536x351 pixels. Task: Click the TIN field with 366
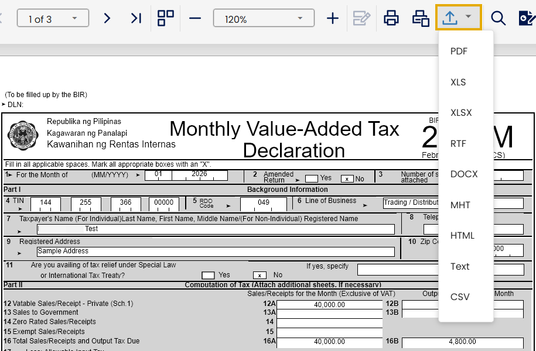tap(125, 204)
